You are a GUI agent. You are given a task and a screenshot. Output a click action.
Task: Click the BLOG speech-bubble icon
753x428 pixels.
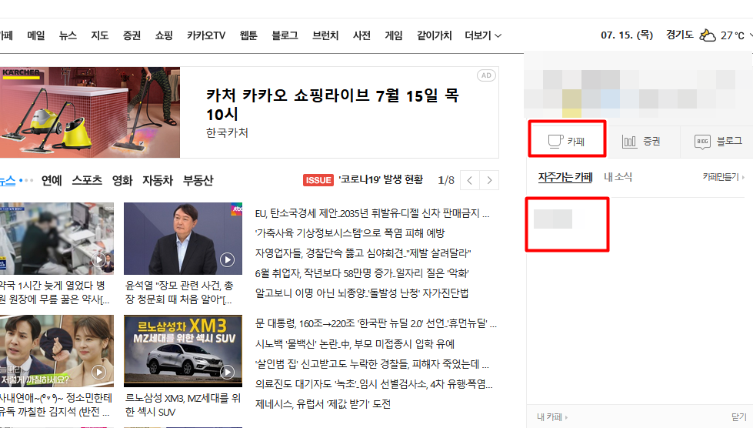coord(702,141)
